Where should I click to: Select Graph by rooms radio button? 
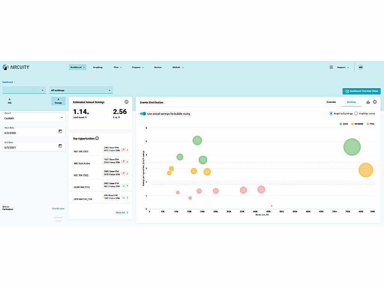[x=356, y=113]
